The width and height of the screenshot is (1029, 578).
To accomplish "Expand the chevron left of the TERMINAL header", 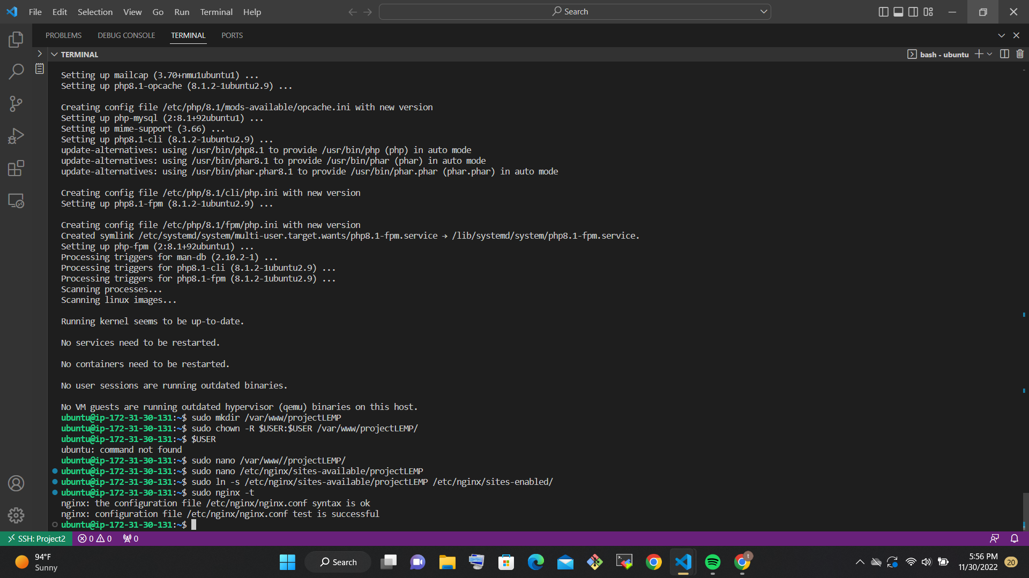I will [40, 54].
